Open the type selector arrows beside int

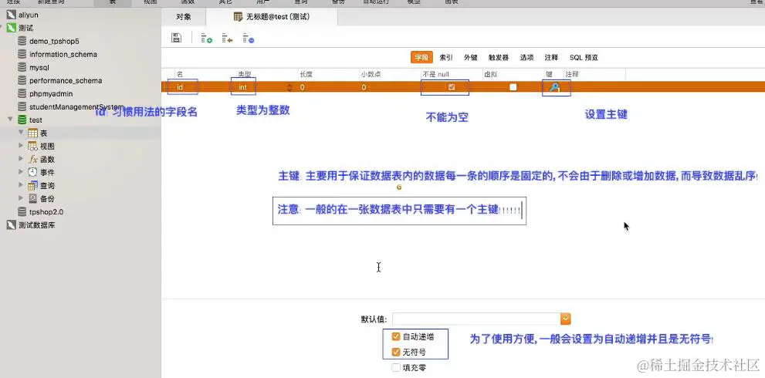pyautogui.click(x=289, y=88)
